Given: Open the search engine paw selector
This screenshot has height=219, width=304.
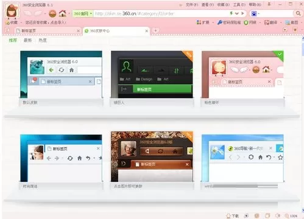Looking at the screenshot, I should (254, 13).
